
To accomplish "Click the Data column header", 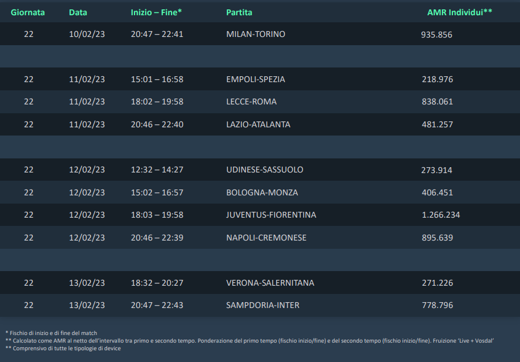I will [78, 12].
